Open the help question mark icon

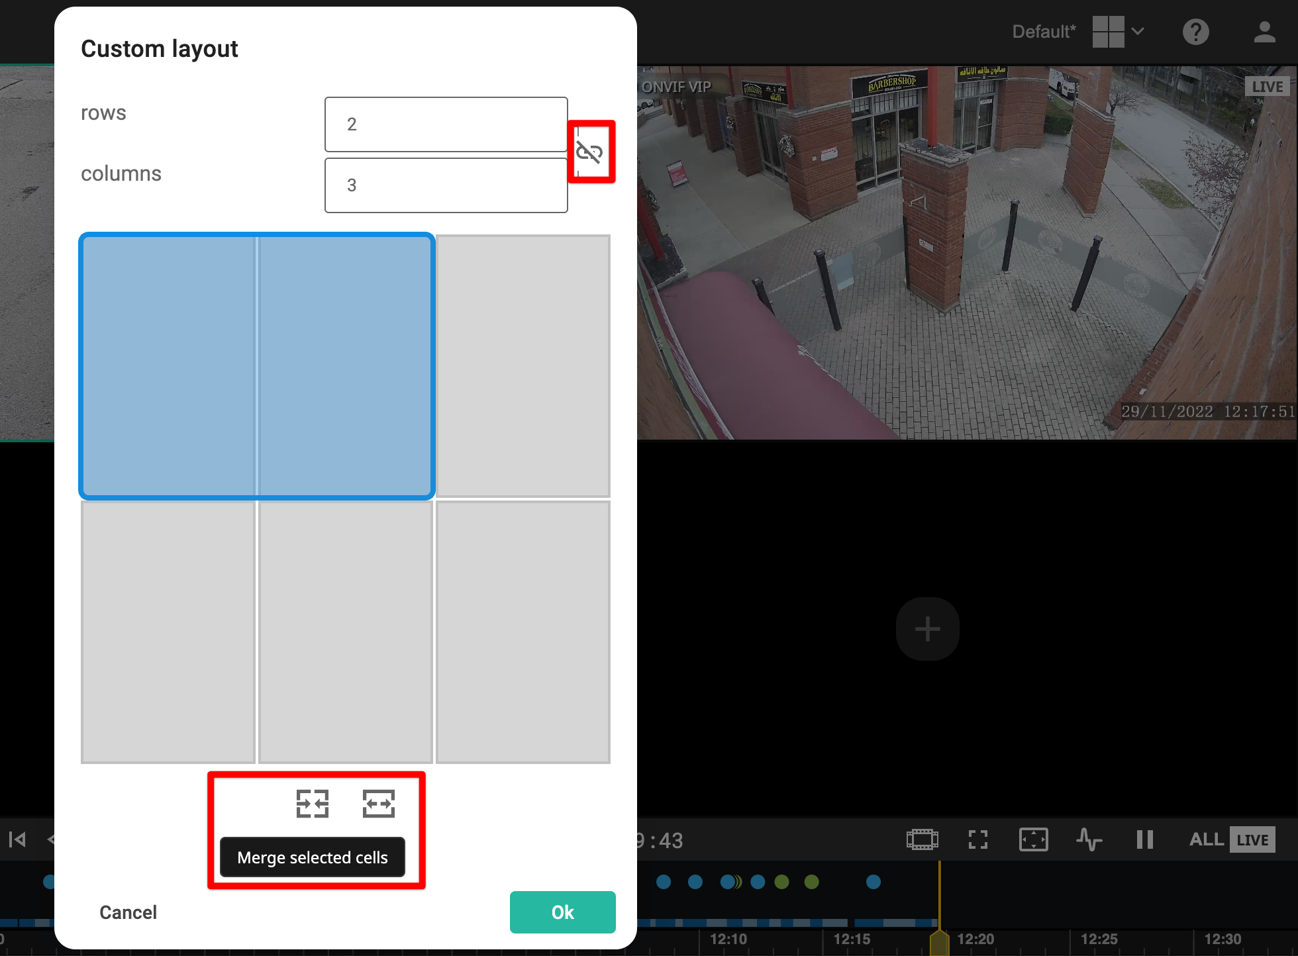[1195, 32]
